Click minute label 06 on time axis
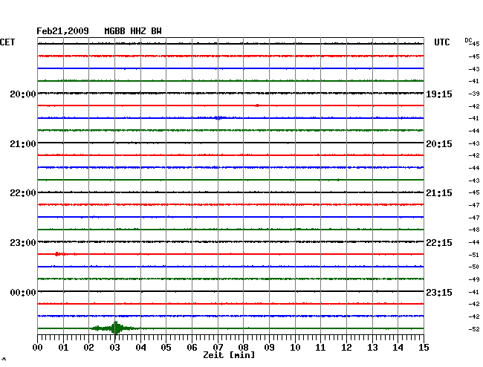The image size is (483, 367). [192, 347]
